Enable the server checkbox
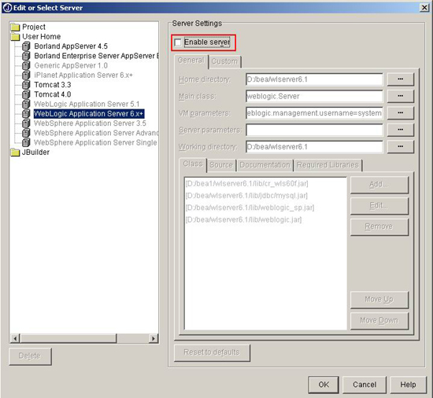Screen dimensions: 433x398 (x=178, y=42)
